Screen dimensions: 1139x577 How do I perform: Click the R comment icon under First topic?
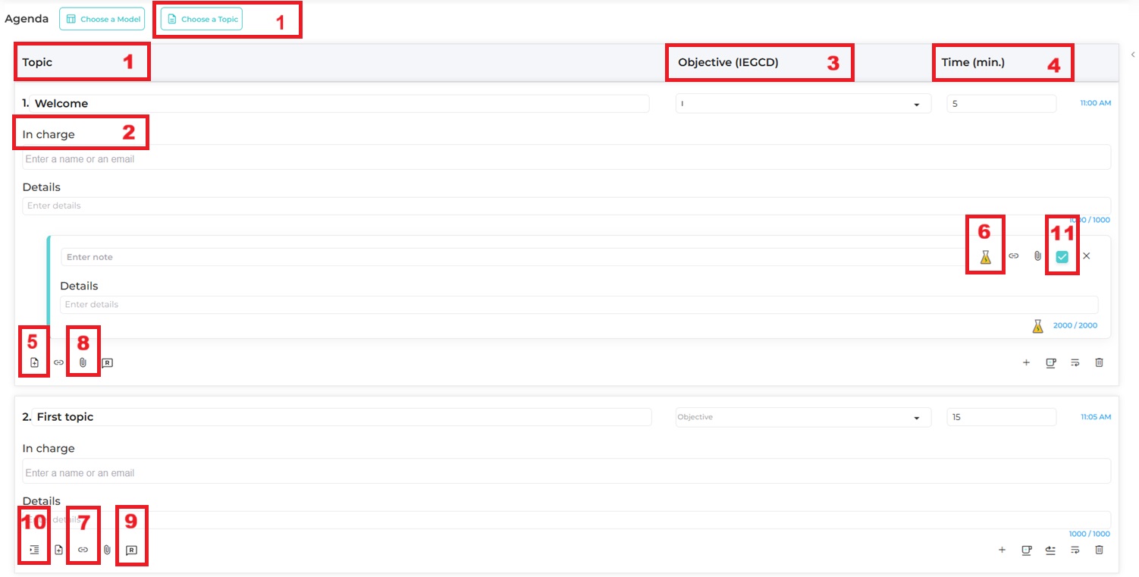(131, 550)
